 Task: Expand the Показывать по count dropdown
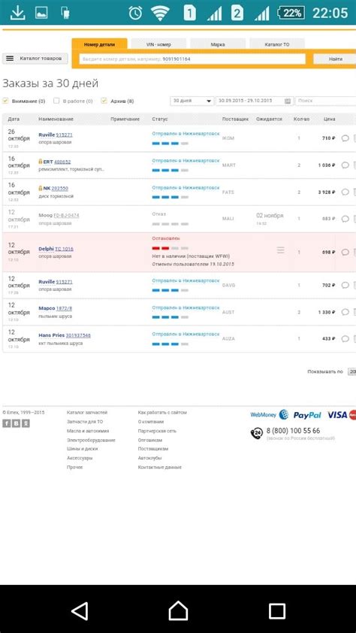coord(352,371)
